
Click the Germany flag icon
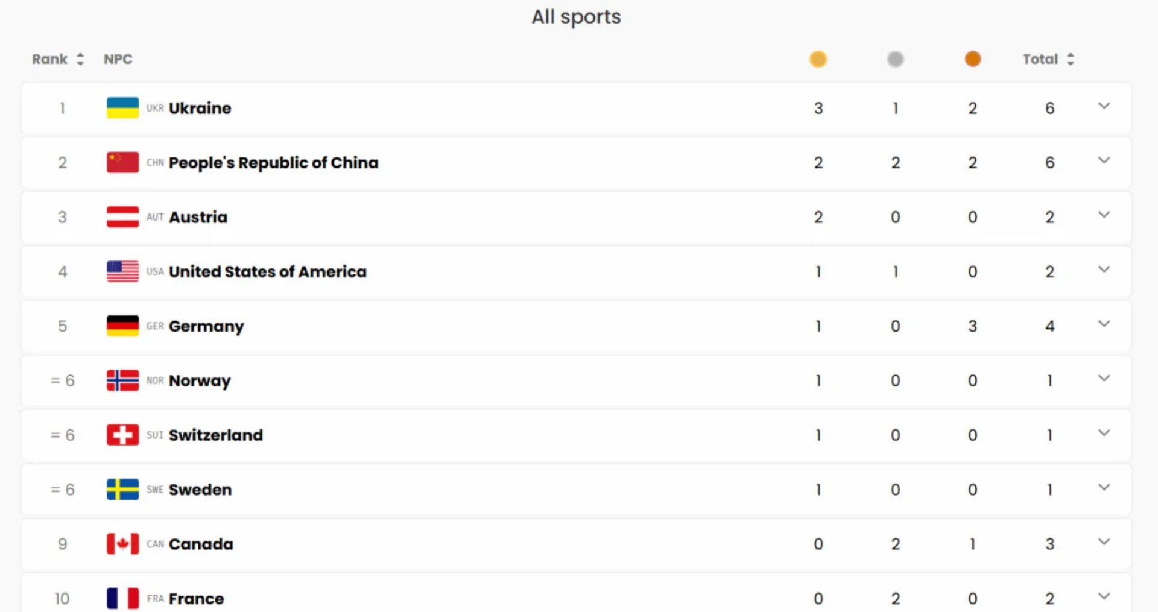point(122,326)
